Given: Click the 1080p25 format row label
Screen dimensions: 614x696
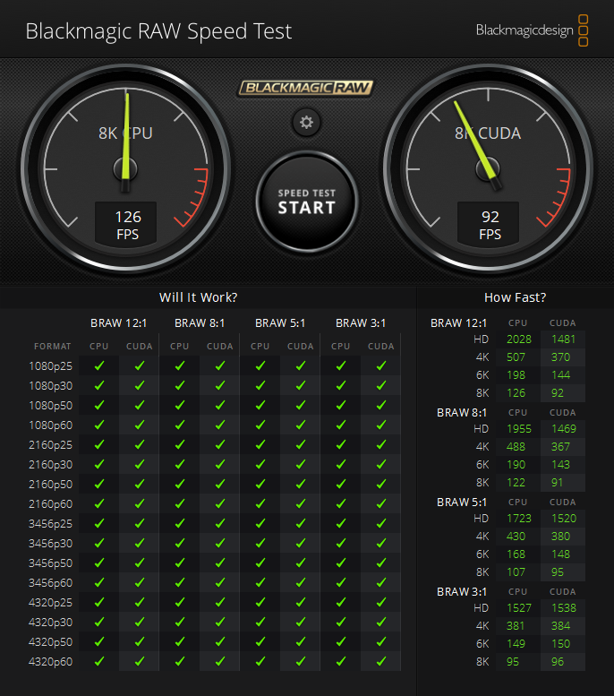Looking at the screenshot, I should [x=51, y=366].
